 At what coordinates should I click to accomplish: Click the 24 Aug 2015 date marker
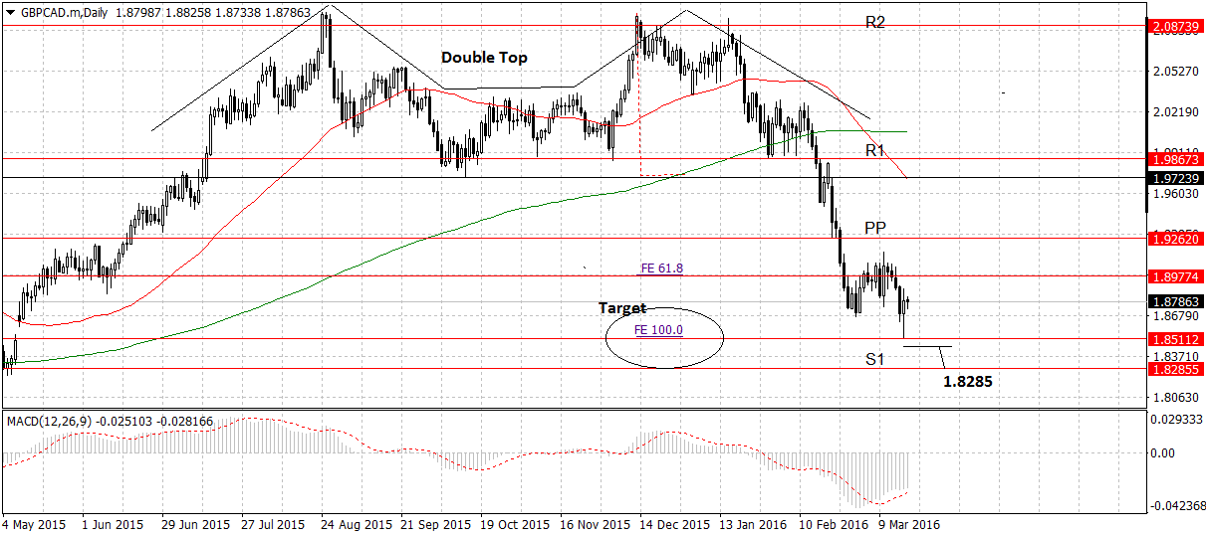click(357, 523)
